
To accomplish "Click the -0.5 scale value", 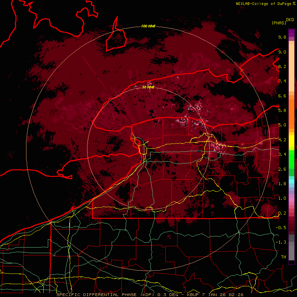I will tap(281, 227).
